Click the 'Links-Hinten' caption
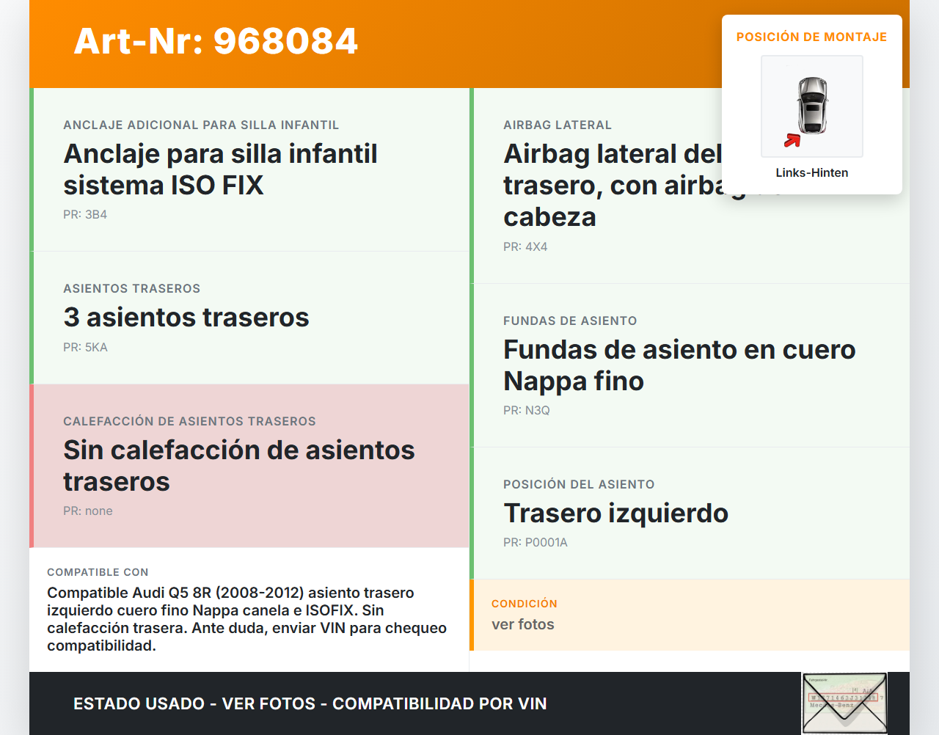The height and width of the screenshot is (735, 939). point(812,172)
